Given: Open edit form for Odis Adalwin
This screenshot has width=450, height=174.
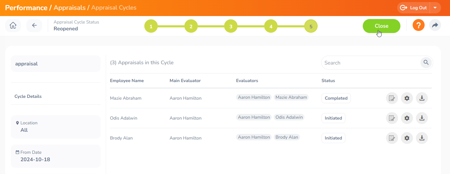Looking at the screenshot, I should pos(392,118).
